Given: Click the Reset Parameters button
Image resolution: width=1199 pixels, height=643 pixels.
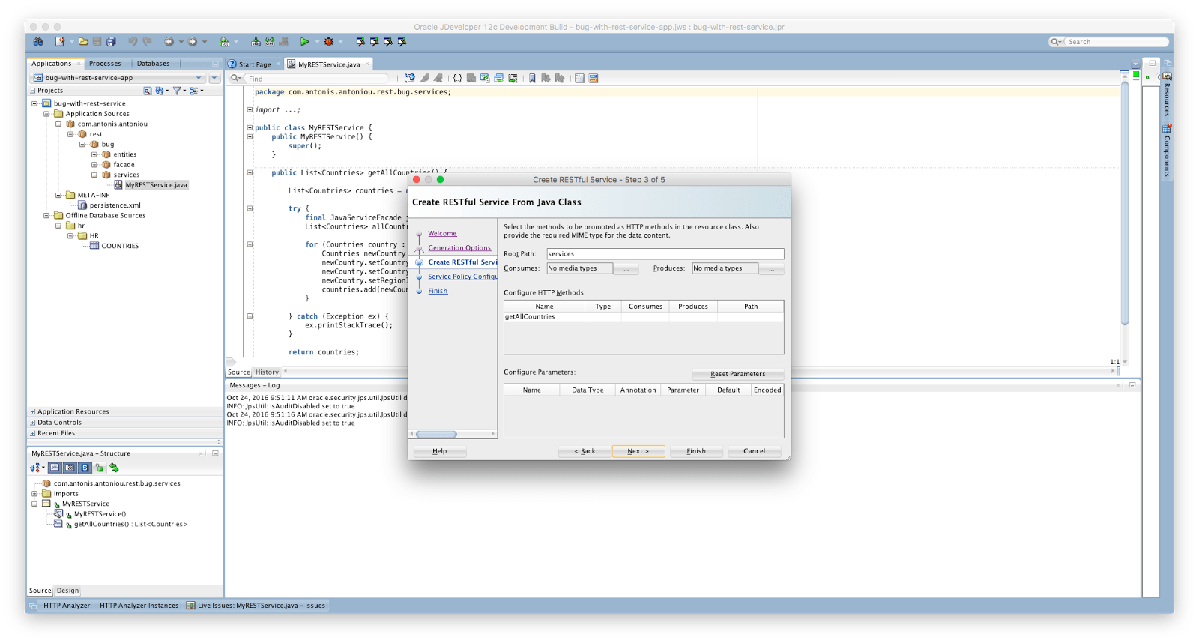Looking at the screenshot, I should [737, 374].
